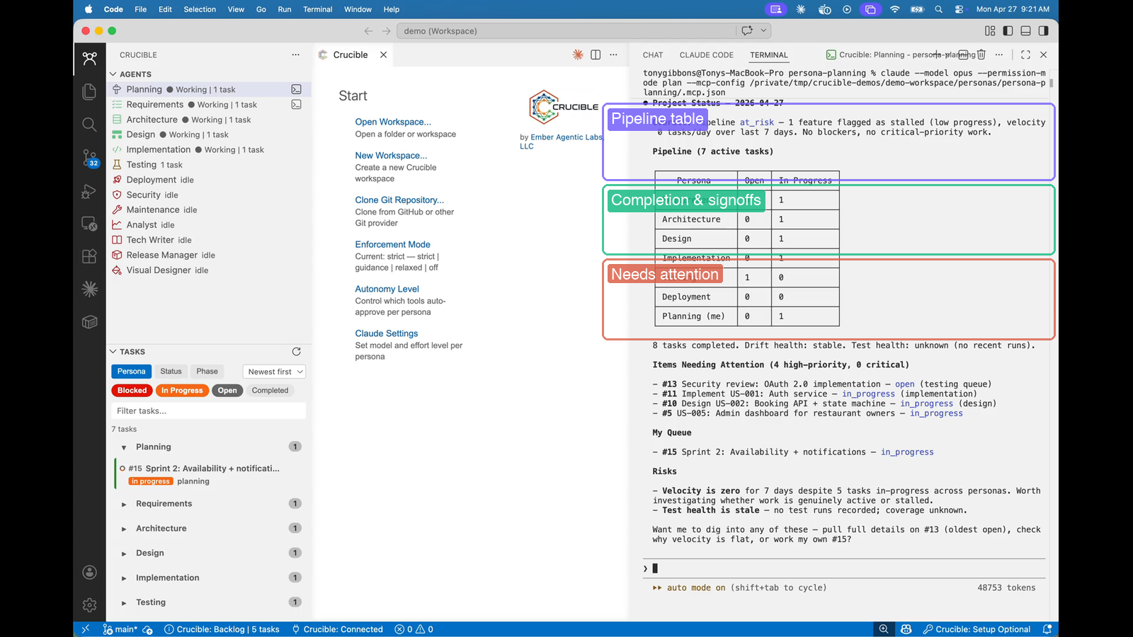Open Claude Settings for the Crucible extension
The height and width of the screenshot is (637, 1133).
click(x=386, y=333)
